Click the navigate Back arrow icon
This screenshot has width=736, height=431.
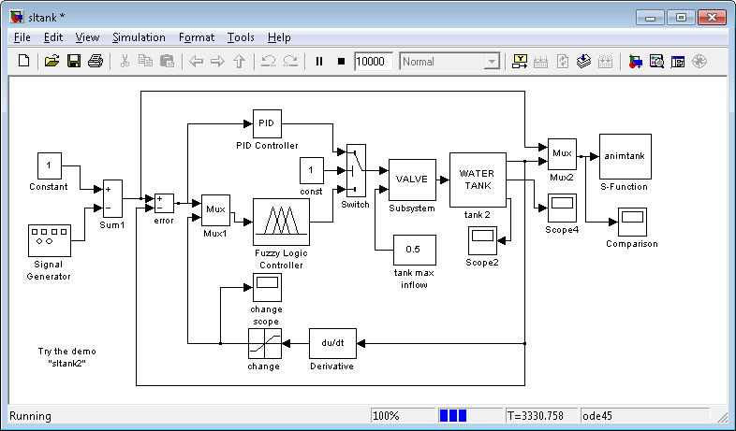click(196, 62)
